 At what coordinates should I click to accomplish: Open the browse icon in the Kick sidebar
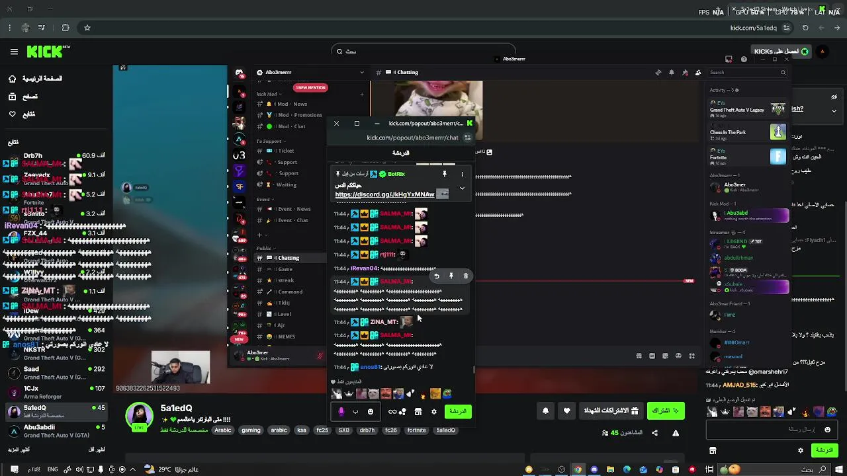click(x=12, y=97)
